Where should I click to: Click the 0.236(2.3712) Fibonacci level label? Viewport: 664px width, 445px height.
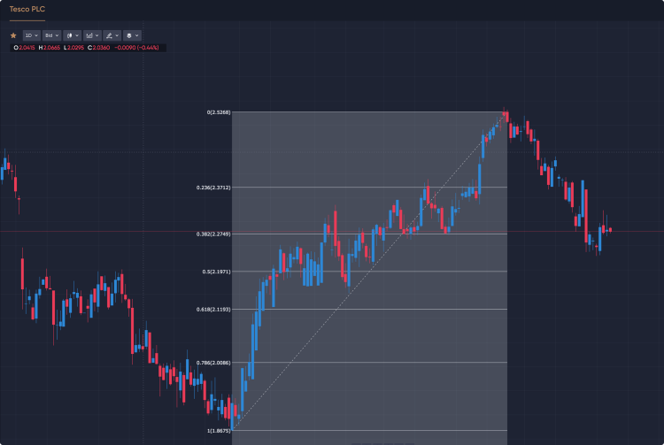(x=213, y=188)
